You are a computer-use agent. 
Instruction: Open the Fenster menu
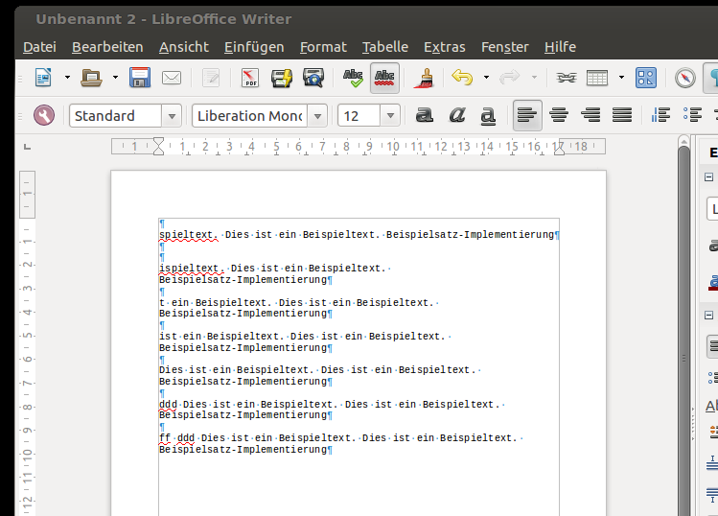[x=505, y=47]
